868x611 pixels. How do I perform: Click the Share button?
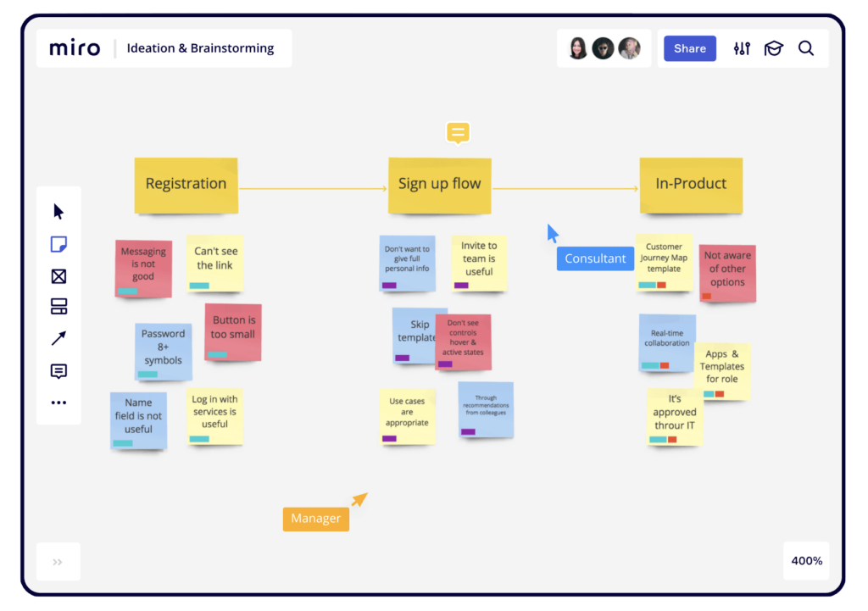[690, 48]
